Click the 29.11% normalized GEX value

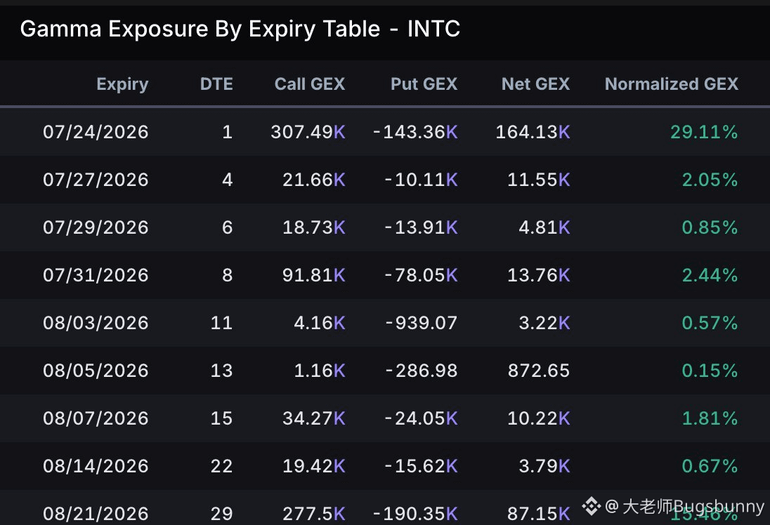click(704, 132)
